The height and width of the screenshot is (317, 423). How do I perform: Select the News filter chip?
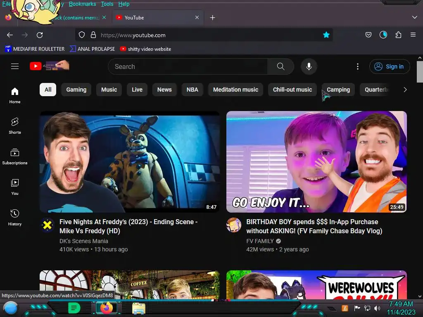(x=164, y=90)
